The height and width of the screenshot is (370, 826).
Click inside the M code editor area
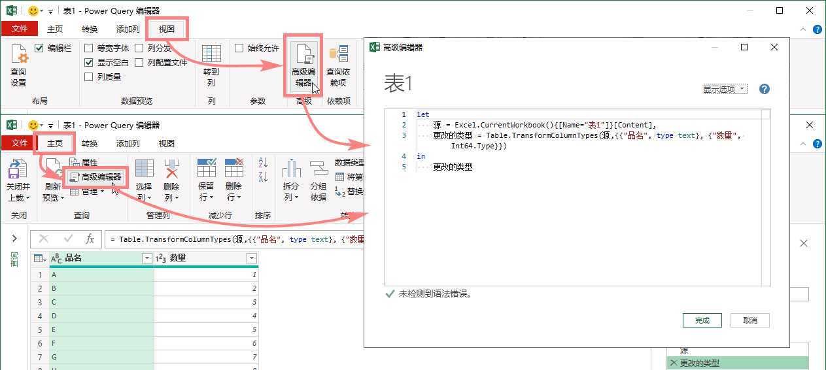click(577, 197)
